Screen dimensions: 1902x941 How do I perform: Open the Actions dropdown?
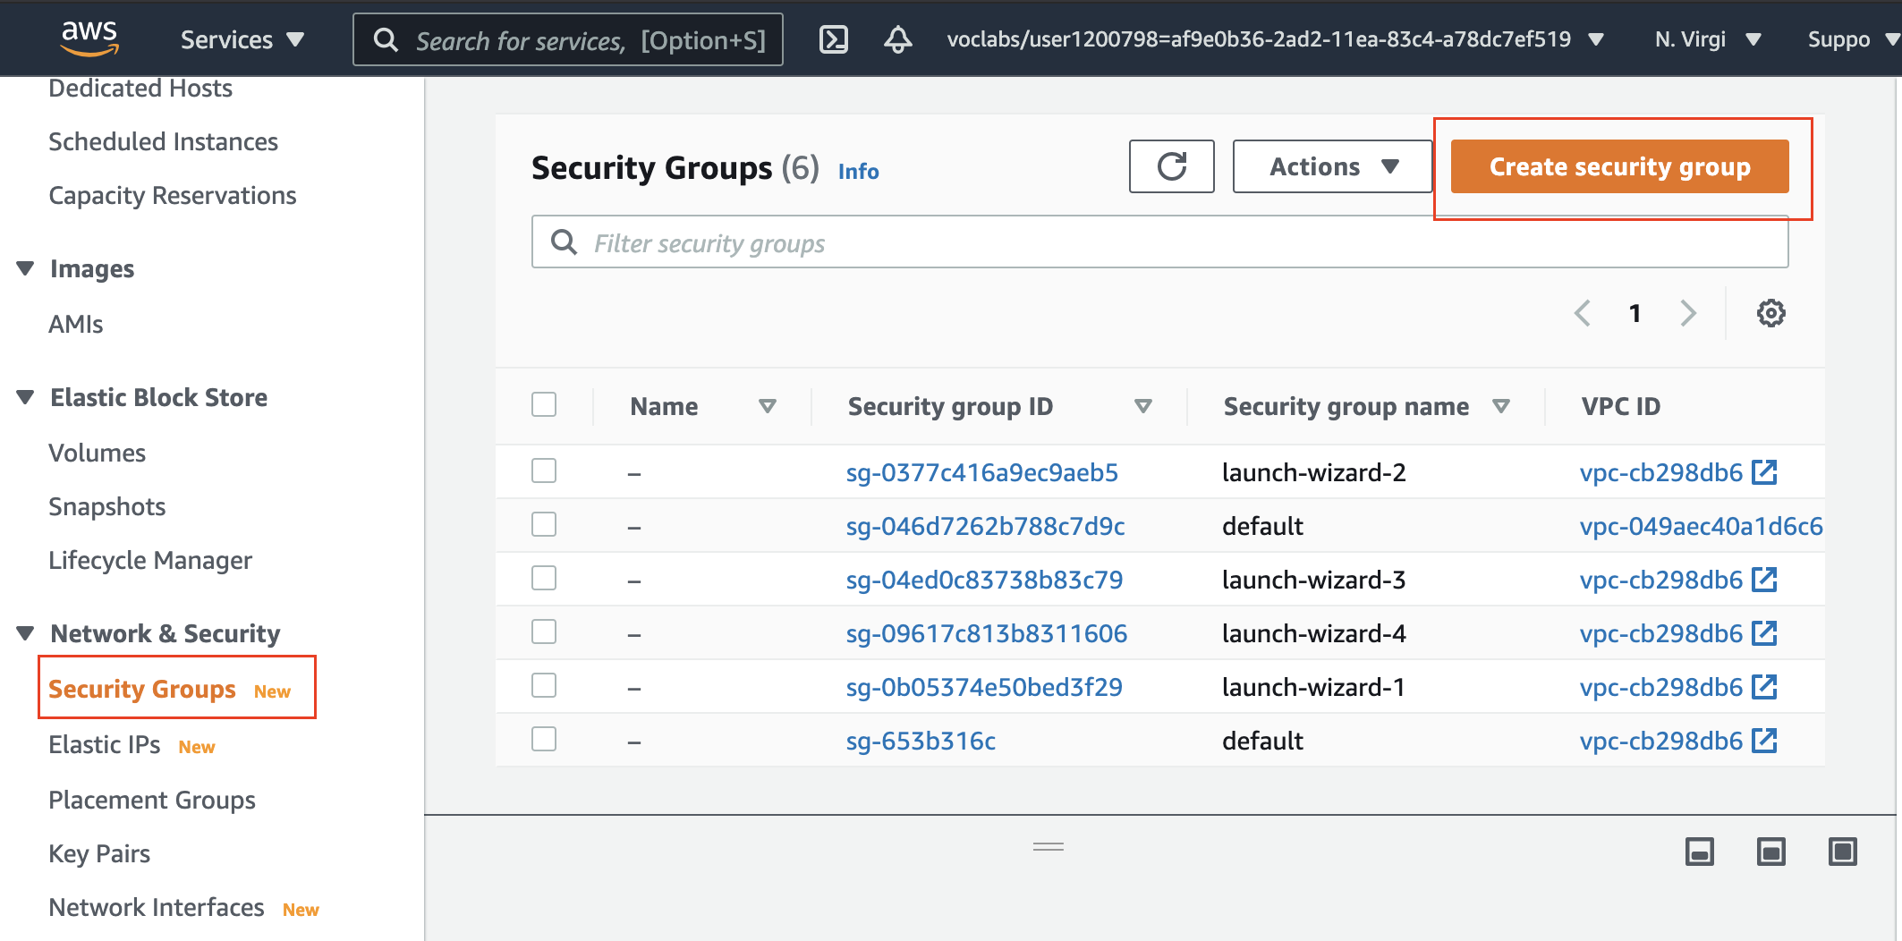(x=1330, y=165)
